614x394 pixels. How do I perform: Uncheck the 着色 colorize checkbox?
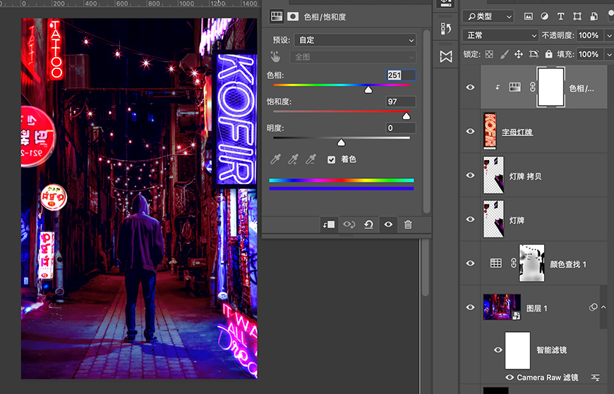coord(331,160)
